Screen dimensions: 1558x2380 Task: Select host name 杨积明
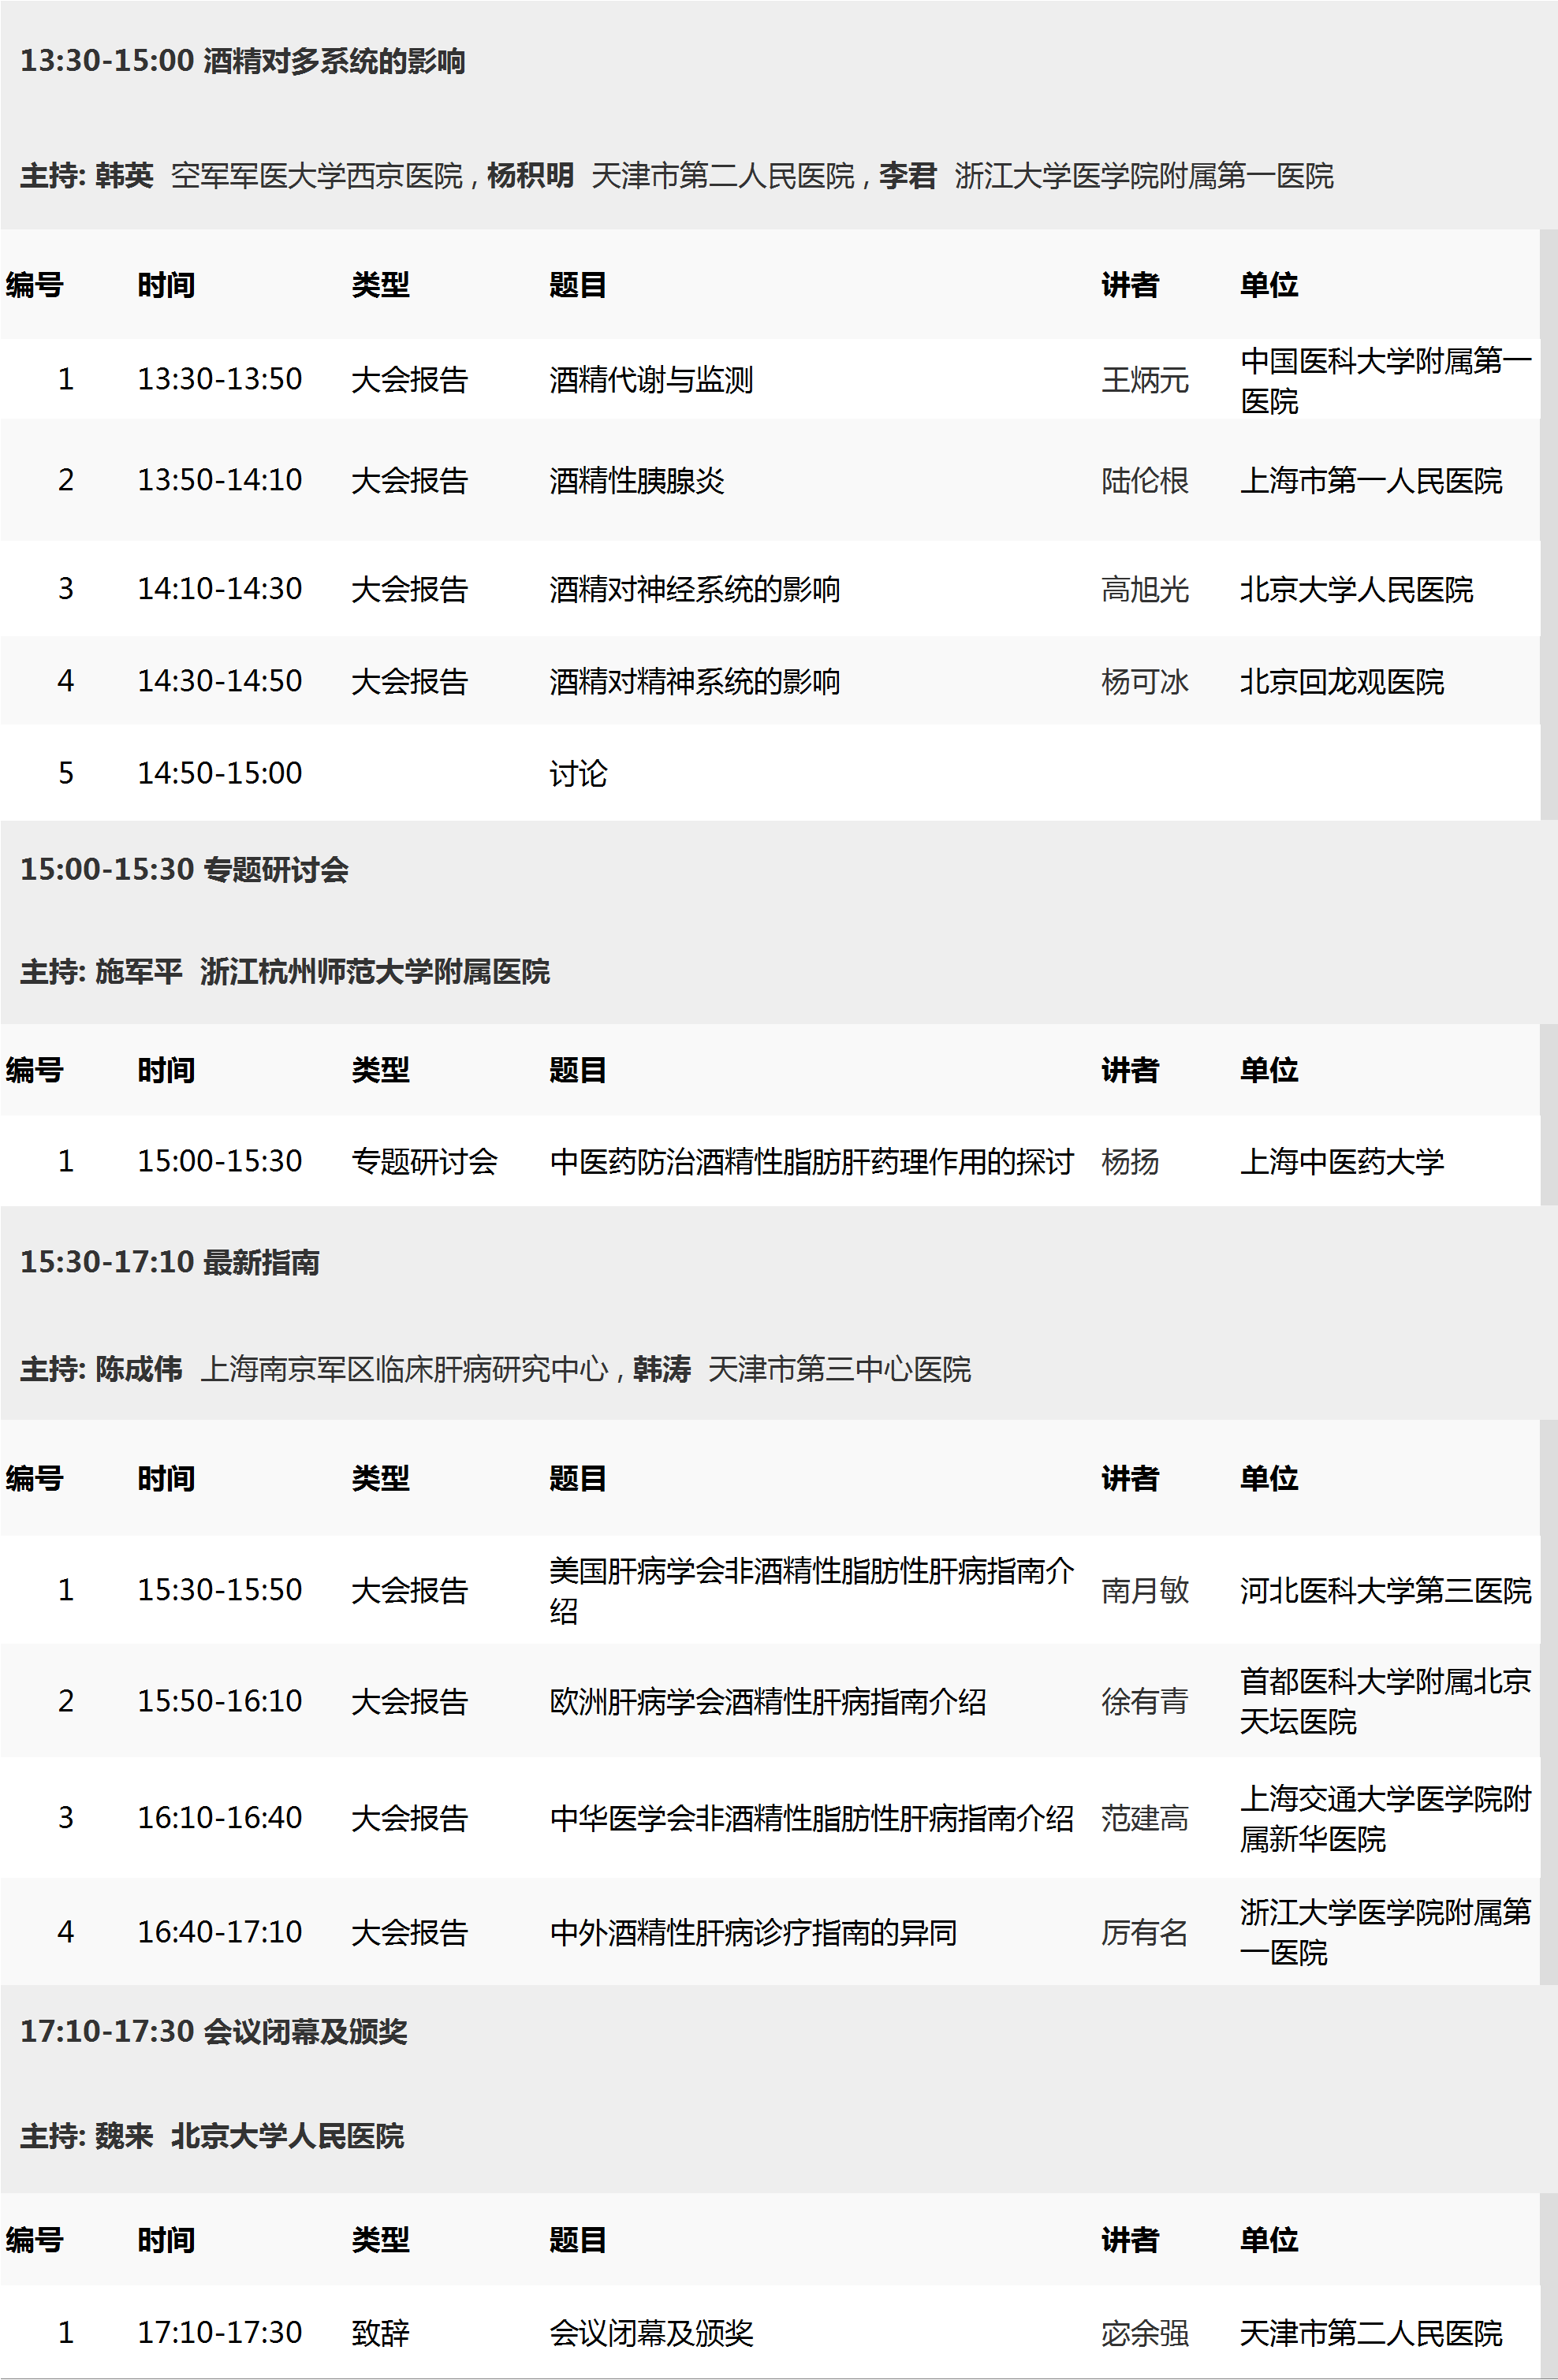[530, 176]
